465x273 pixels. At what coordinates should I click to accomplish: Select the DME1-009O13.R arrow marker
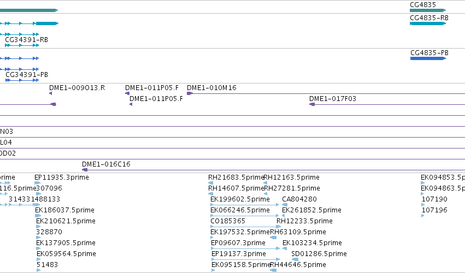pos(50,93)
